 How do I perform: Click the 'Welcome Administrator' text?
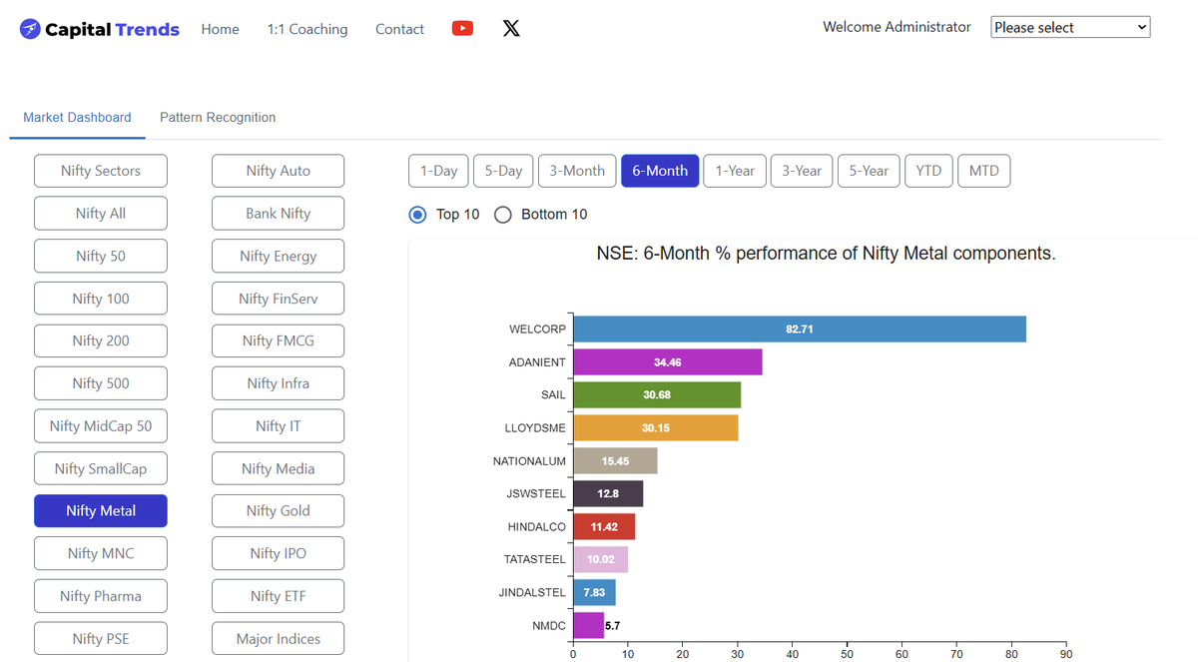(x=897, y=28)
